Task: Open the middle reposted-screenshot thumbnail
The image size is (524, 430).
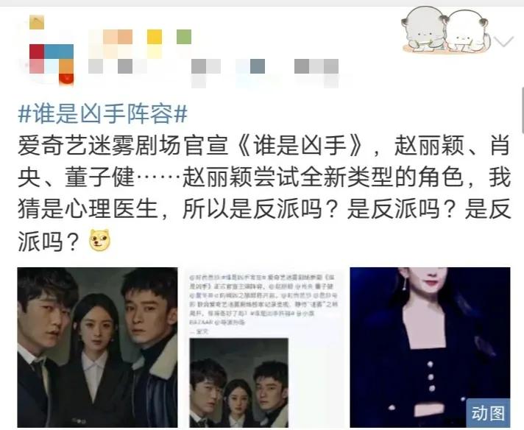Action: point(264,347)
